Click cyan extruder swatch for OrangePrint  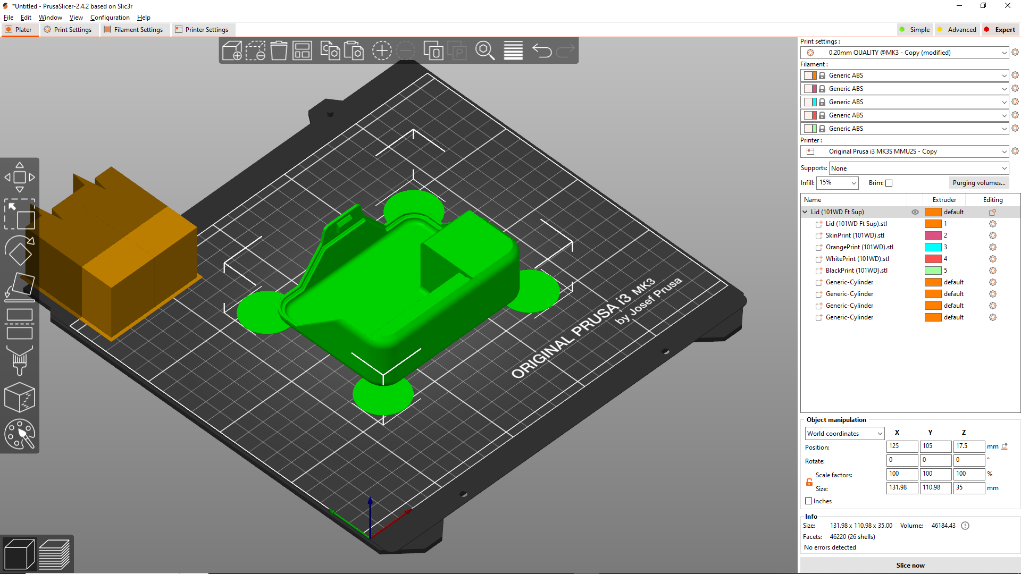coord(933,247)
